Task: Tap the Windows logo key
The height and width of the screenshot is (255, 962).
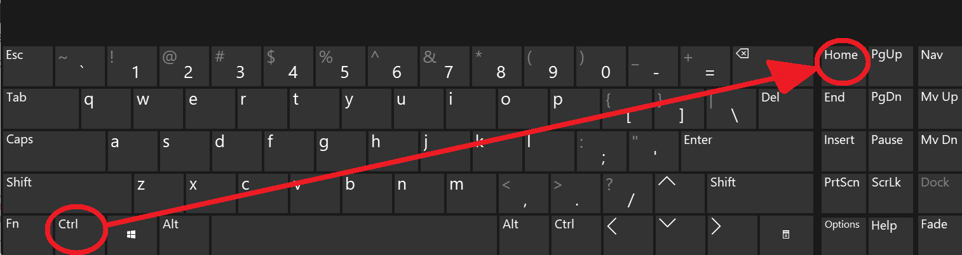Action: (x=132, y=235)
